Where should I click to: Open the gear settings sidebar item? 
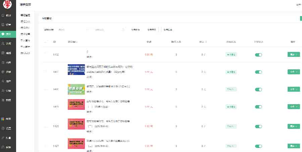pyautogui.click(x=6, y=128)
